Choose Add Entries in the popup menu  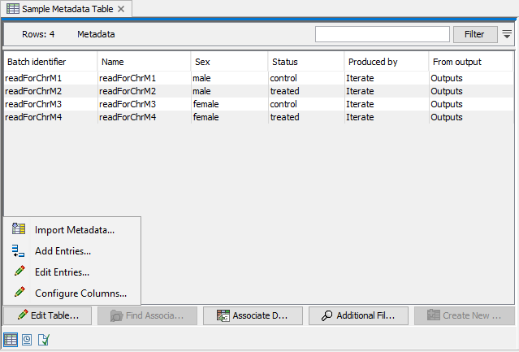coord(63,251)
